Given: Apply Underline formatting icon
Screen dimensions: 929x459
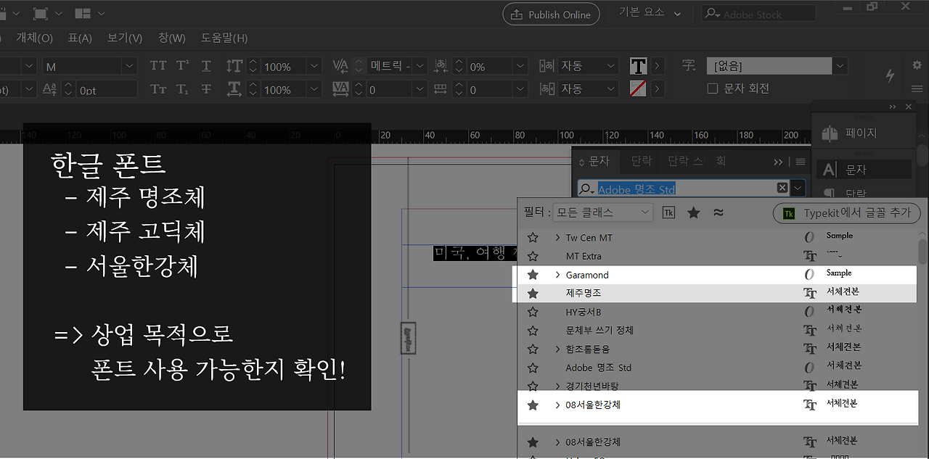Looking at the screenshot, I should [206, 66].
